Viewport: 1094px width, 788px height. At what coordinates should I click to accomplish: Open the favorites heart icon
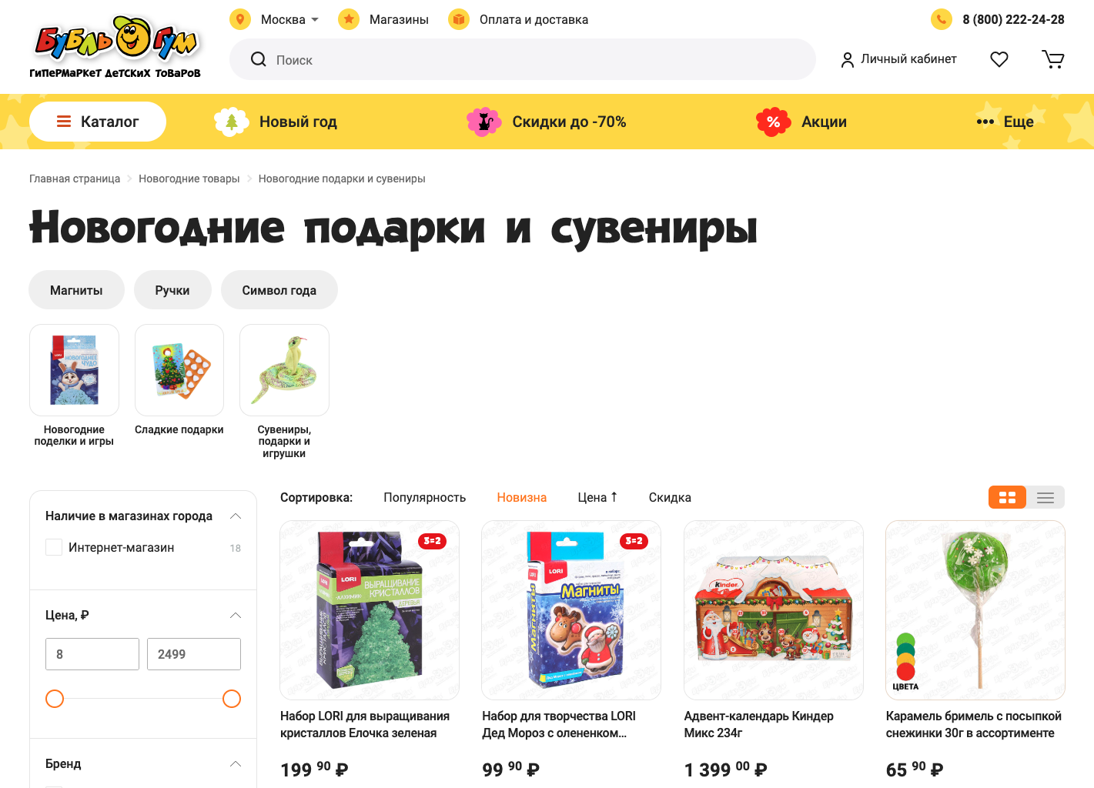pos(999,59)
